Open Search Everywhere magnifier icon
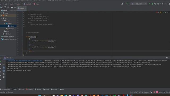Image resolution: width=170 pixels, height=96 pixels. (x=167, y=4)
